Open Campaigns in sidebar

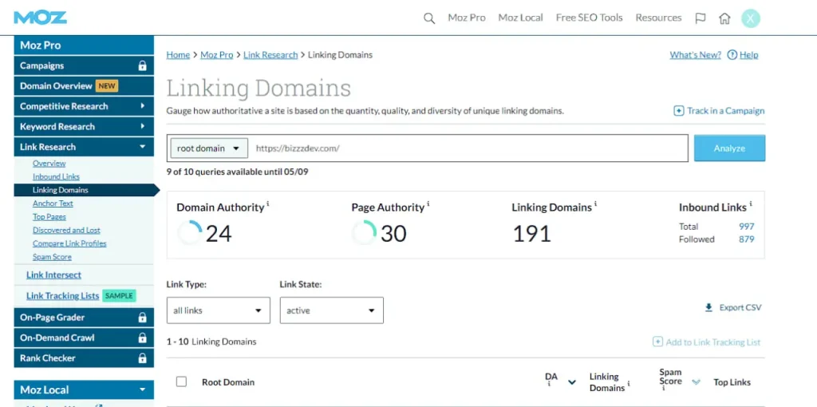tap(84, 65)
